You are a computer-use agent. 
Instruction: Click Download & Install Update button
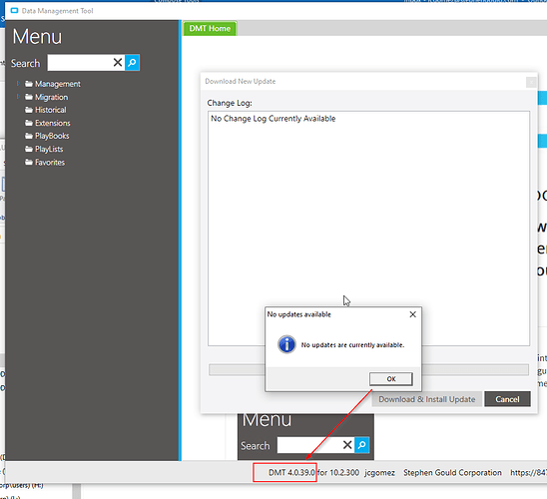pos(427,399)
